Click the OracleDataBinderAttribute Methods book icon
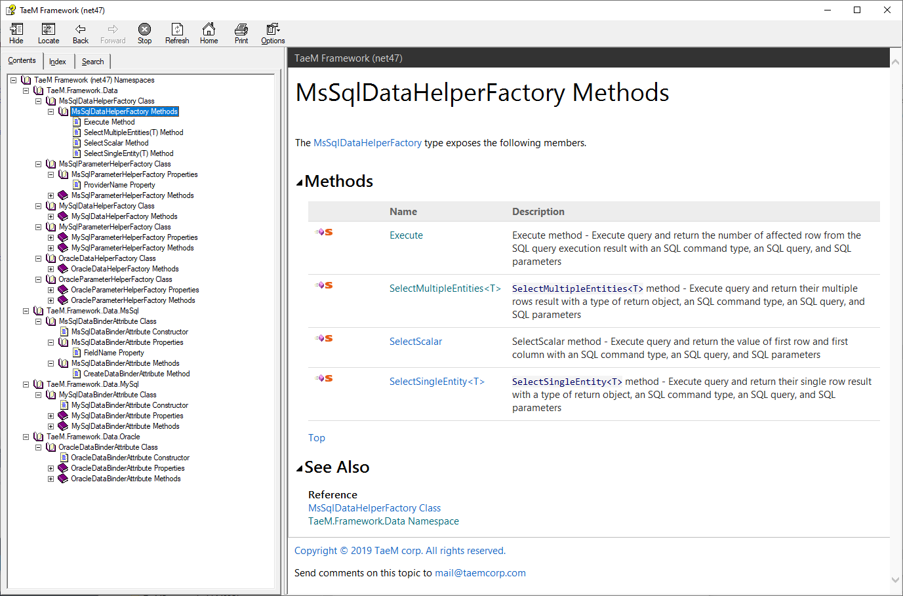 pyautogui.click(x=63, y=479)
